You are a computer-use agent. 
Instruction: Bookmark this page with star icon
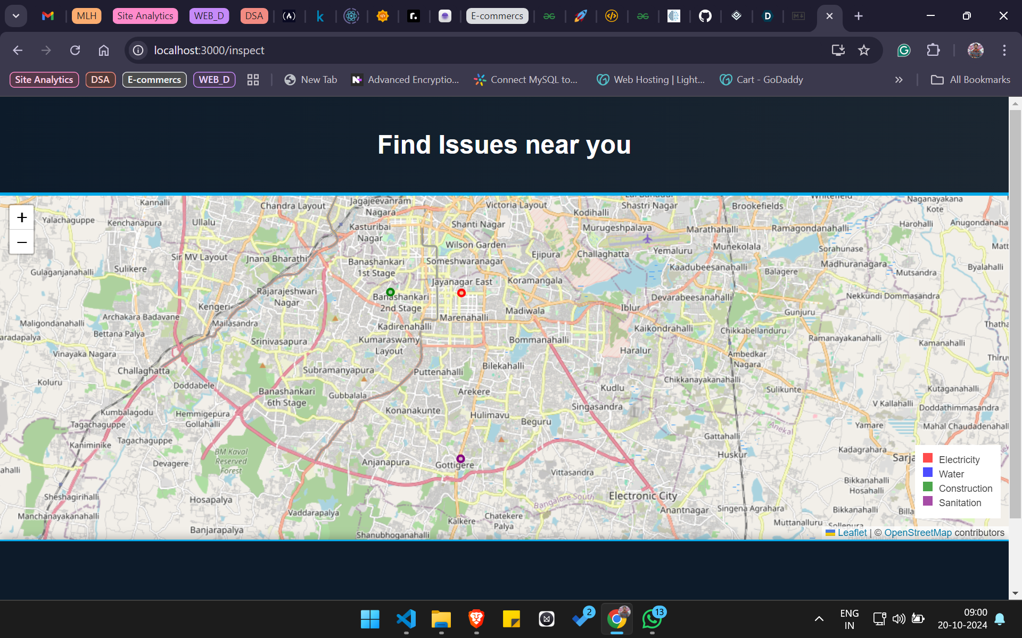pos(863,50)
